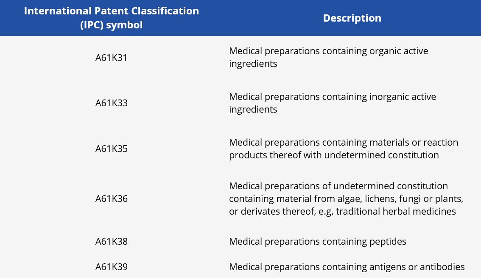The width and height of the screenshot is (481, 279).
Task: Click the word 'ingredients' under the A61K31 description
Action: 253,64
